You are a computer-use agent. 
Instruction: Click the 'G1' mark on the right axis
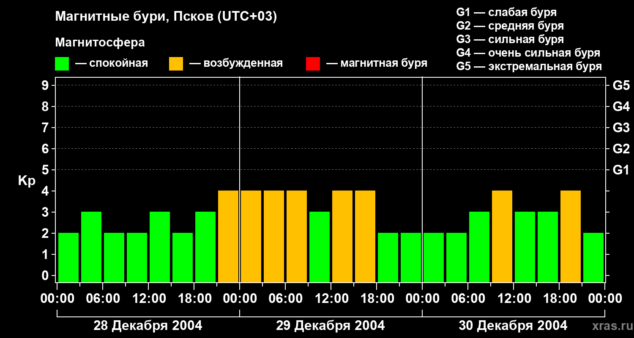[x=621, y=170]
